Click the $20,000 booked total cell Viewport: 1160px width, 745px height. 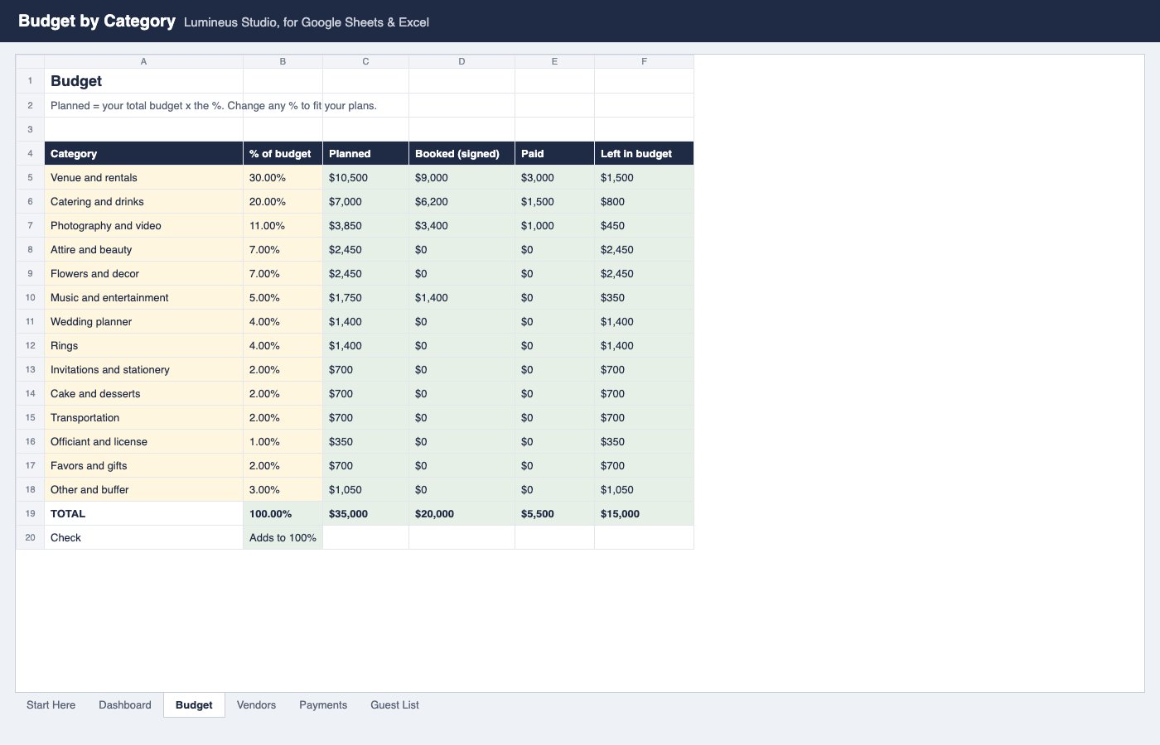[x=462, y=514]
